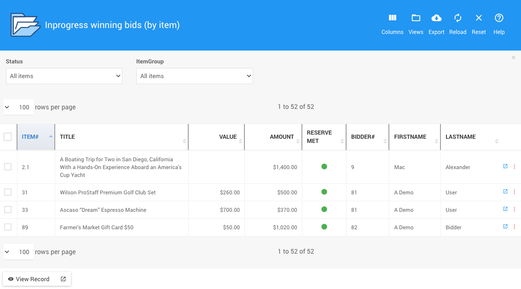Screen dimensions: 521x289
Task: Open the Columns chooser icon
Action: click(392, 18)
